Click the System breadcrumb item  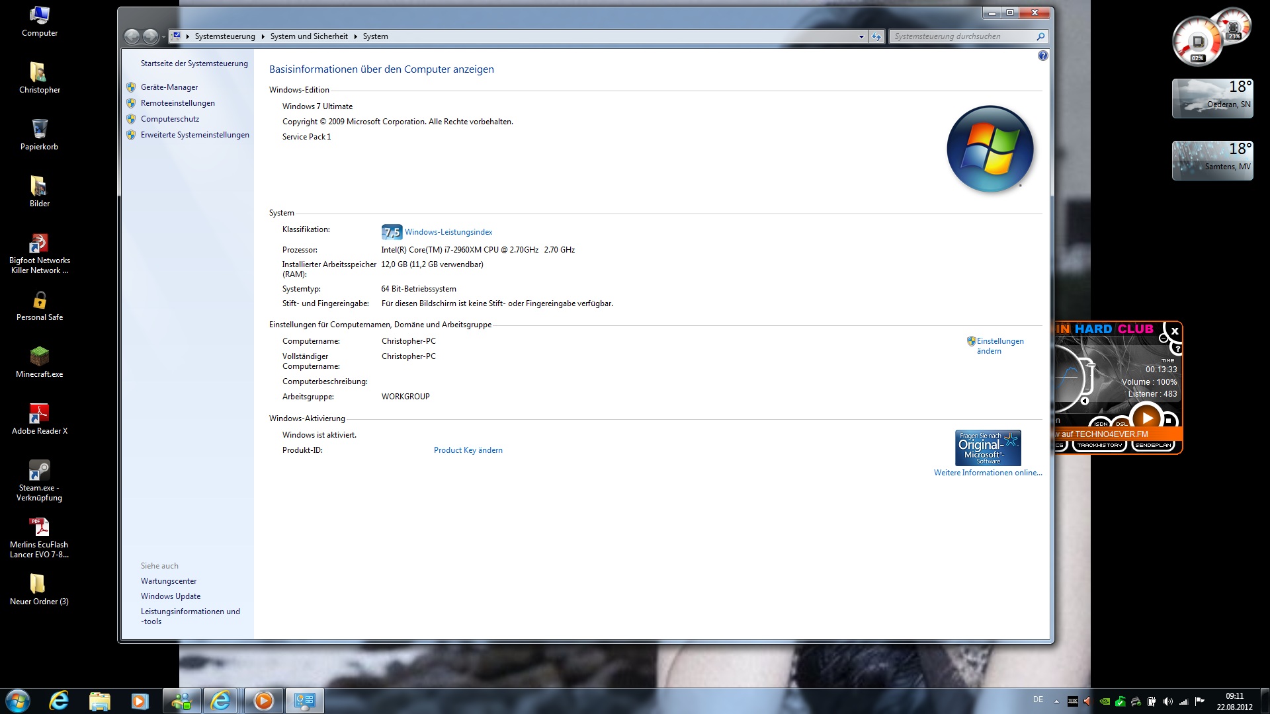tap(375, 37)
